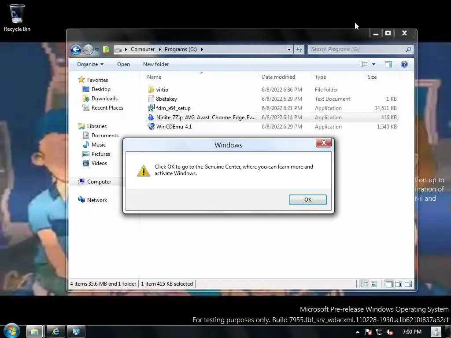Open the Pictures library
Screen dimensions: 451x338
(x=101, y=154)
